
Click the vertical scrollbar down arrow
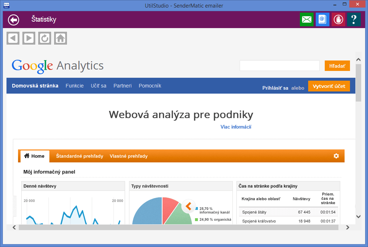tap(358, 216)
